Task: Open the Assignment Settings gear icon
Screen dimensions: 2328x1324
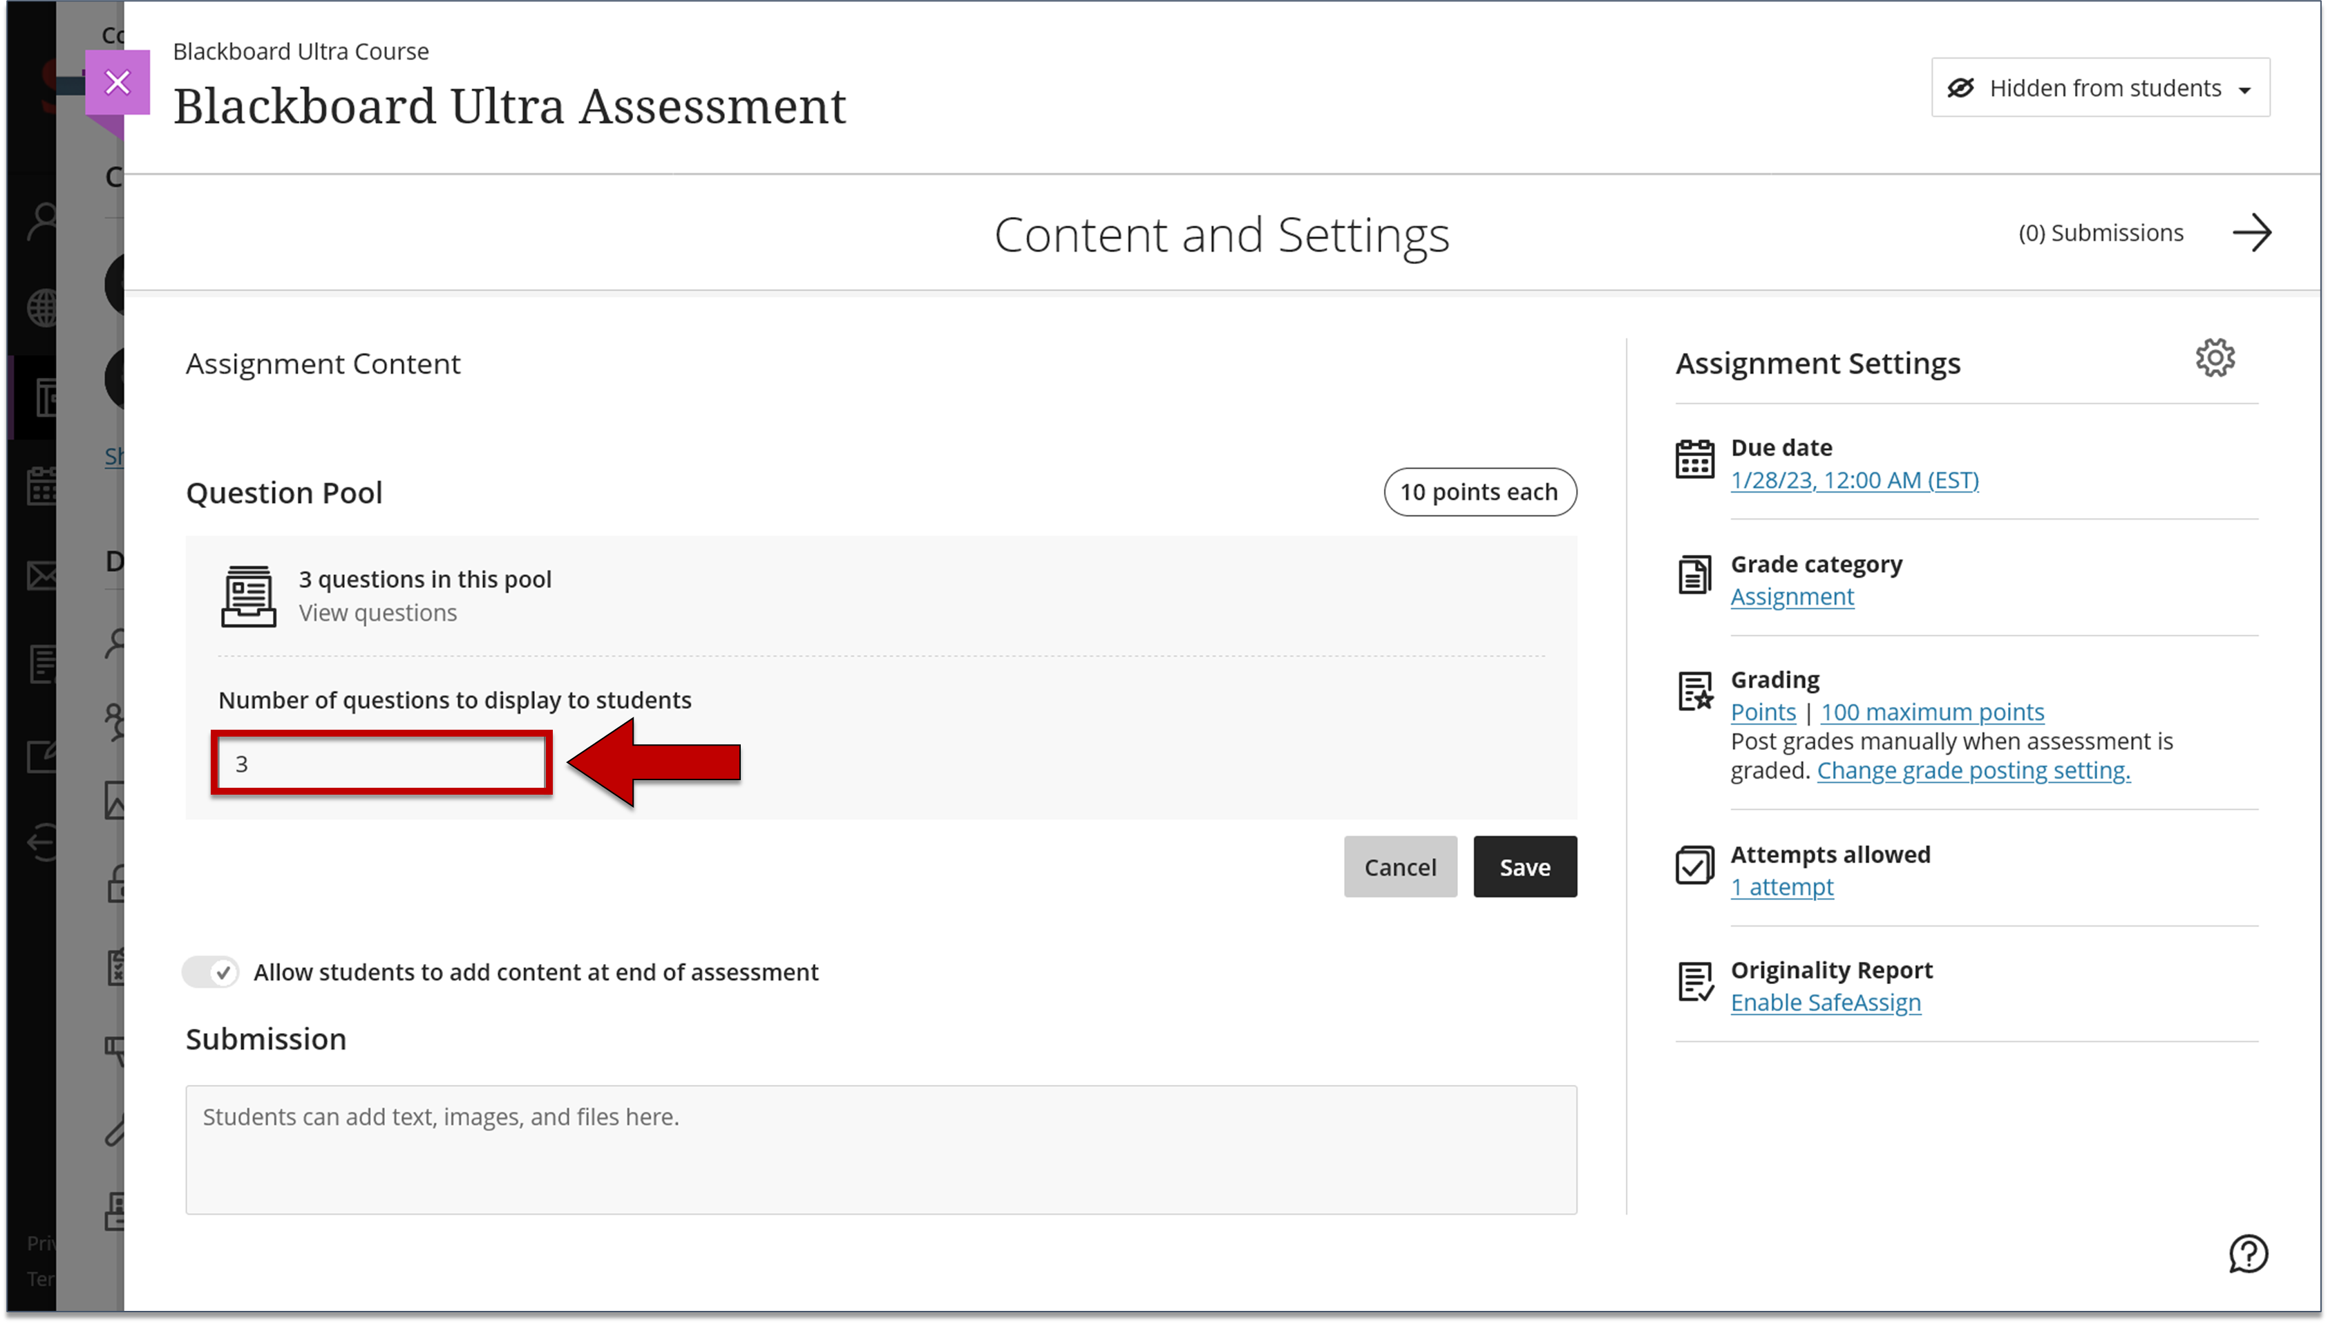Action: tap(2215, 358)
